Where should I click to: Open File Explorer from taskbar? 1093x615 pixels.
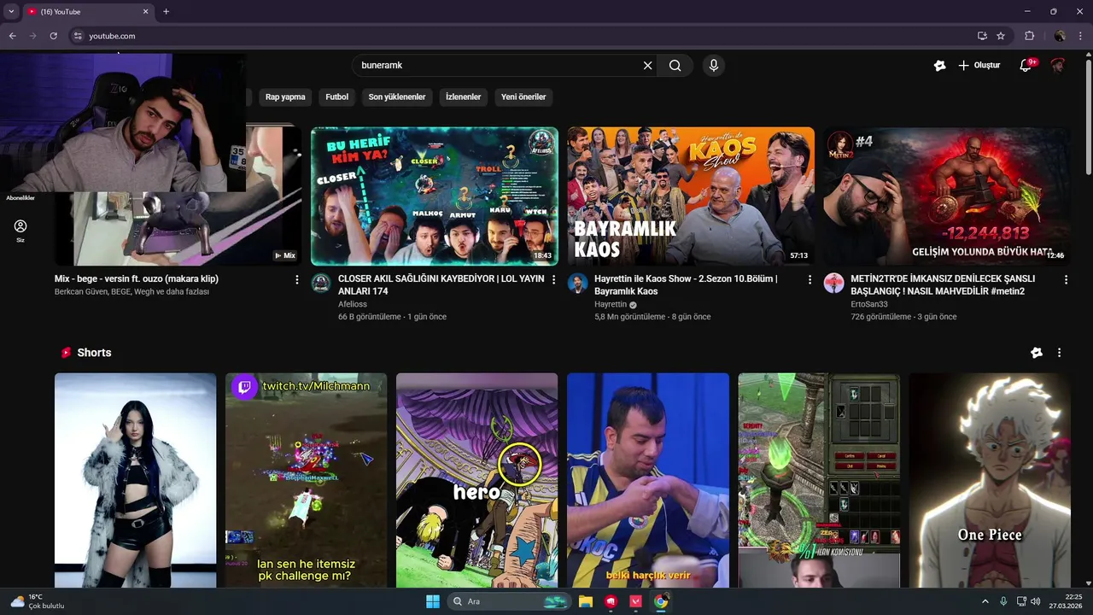point(586,601)
